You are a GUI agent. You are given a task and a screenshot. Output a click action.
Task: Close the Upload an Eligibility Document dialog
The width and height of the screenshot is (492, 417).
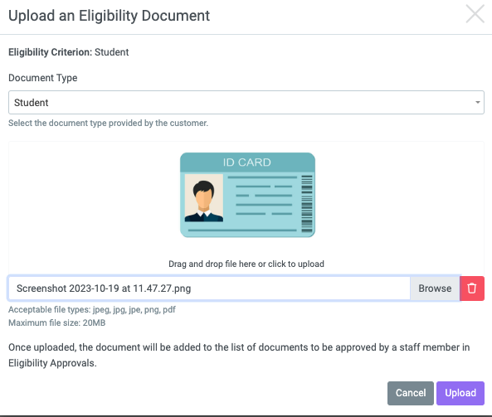[475, 14]
